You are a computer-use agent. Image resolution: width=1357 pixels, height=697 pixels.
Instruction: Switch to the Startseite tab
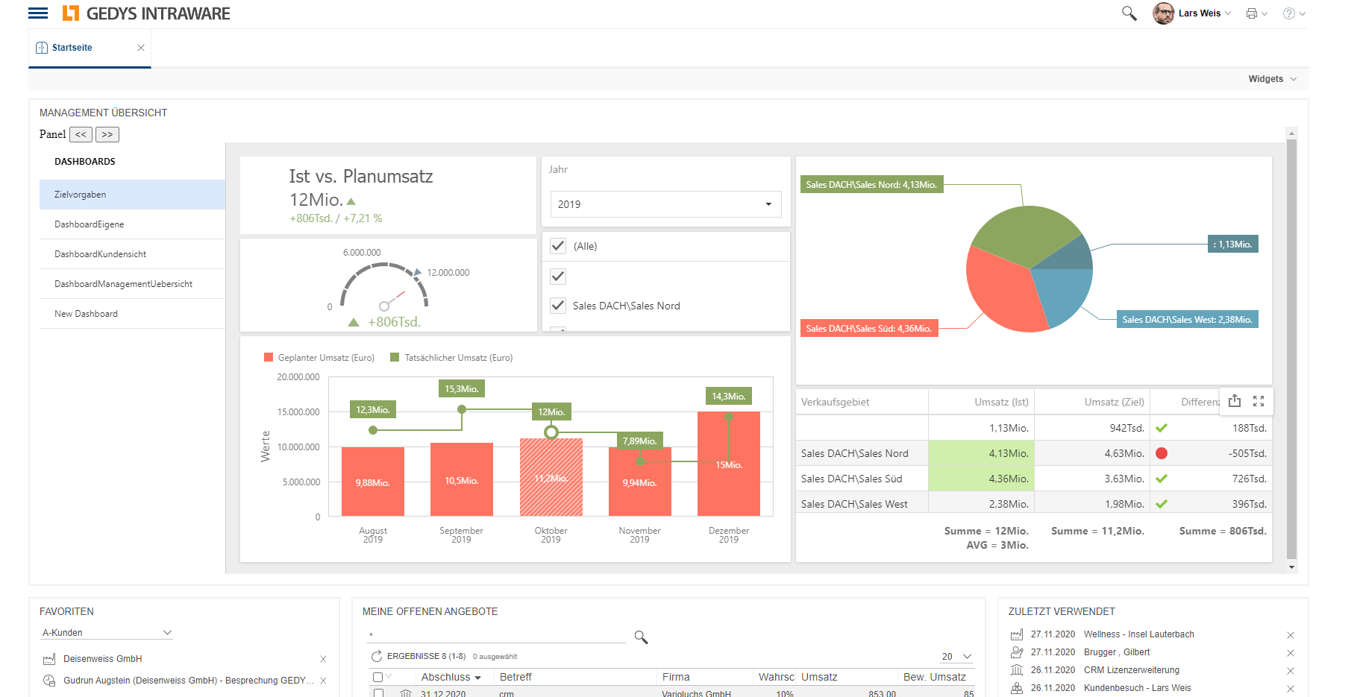pyautogui.click(x=71, y=47)
